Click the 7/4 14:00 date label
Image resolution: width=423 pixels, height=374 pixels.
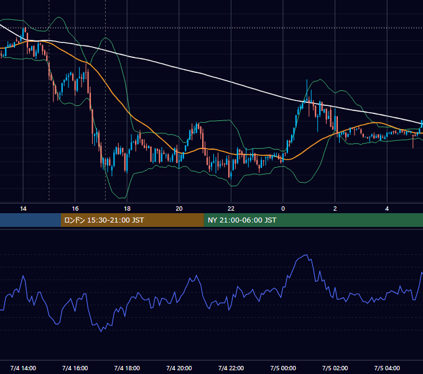23,368
